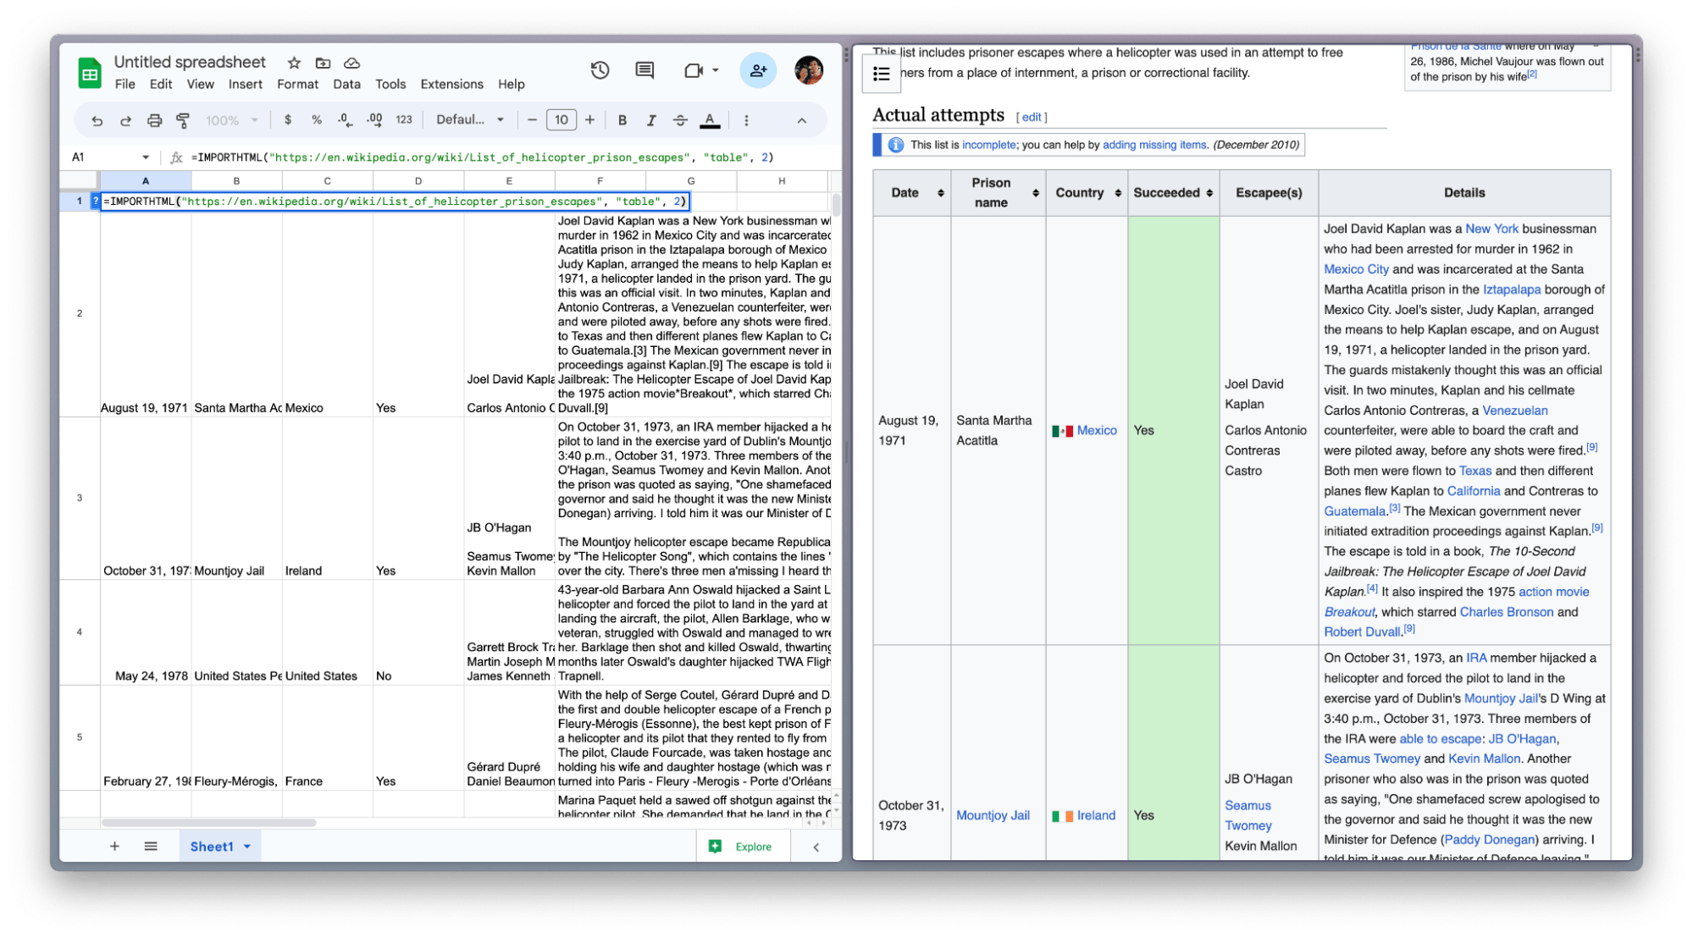The width and height of the screenshot is (1693, 938).
Task: Format as percent
Action: tap(316, 120)
